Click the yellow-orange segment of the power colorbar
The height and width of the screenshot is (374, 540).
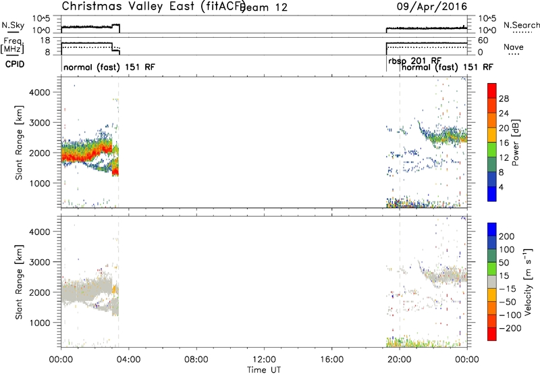click(492, 135)
